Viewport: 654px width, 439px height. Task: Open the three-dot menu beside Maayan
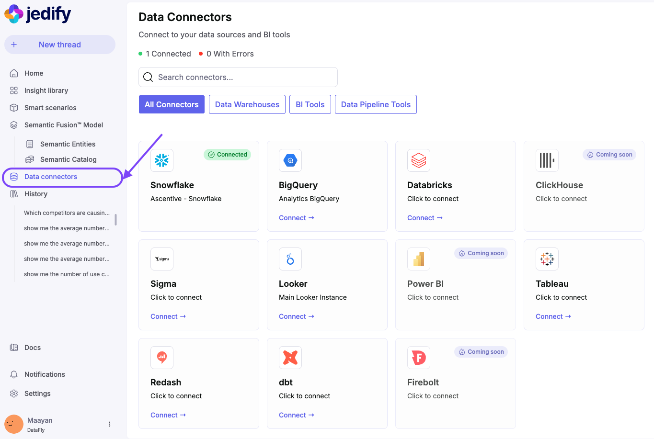tap(110, 424)
